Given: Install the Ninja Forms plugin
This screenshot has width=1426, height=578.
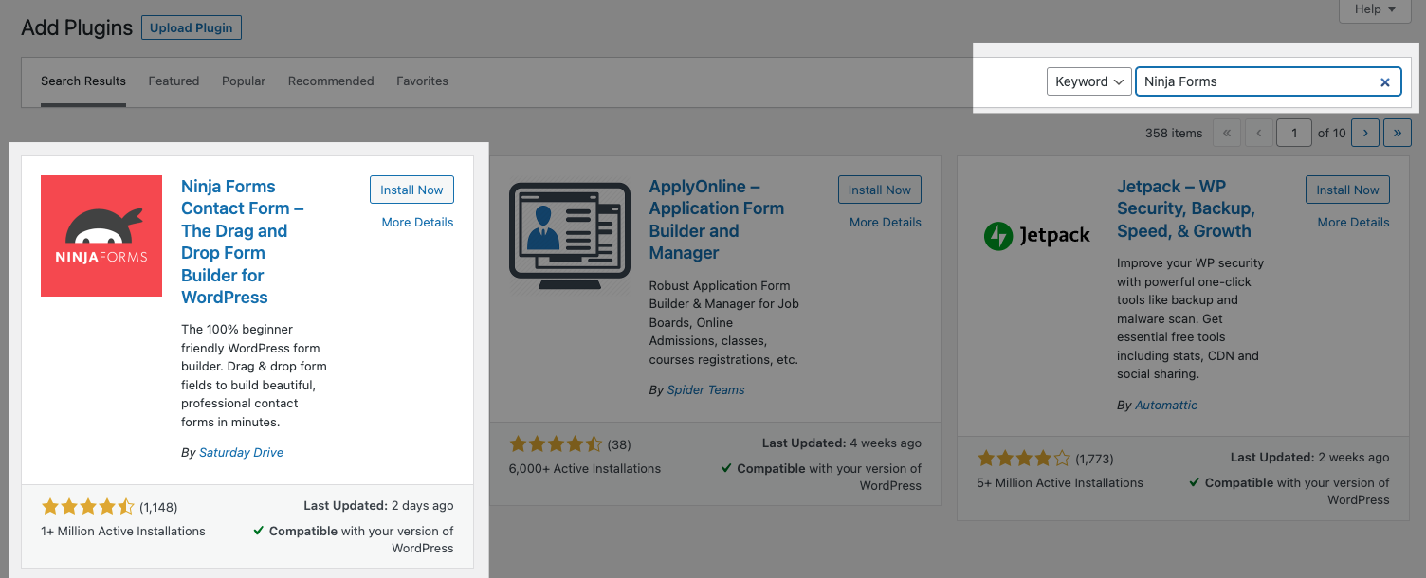Looking at the screenshot, I should coord(411,190).
